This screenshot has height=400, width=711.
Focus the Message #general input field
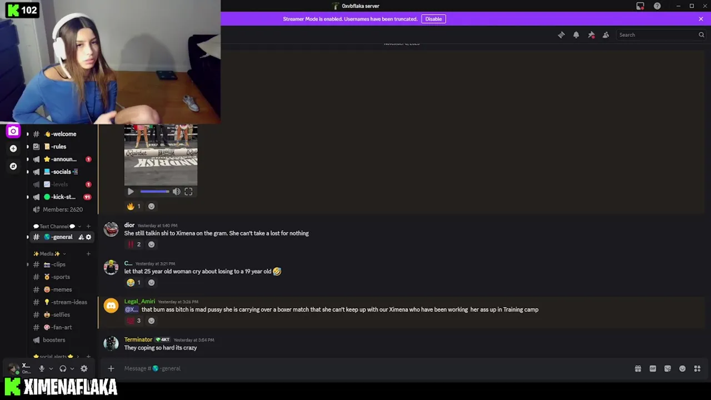click(x=378, y=368)
